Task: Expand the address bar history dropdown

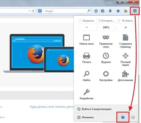Action: [29, 11]
